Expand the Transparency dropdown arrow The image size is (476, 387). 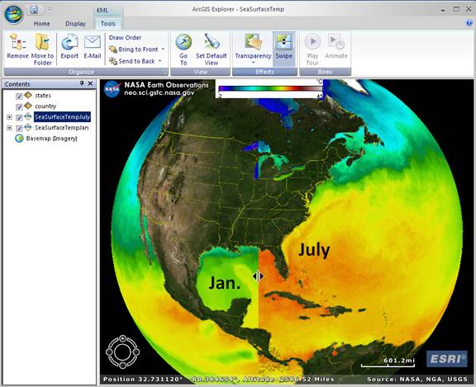(x=253, y=63)
